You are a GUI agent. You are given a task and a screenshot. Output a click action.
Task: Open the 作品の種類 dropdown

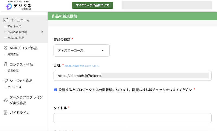pos(81,51)
